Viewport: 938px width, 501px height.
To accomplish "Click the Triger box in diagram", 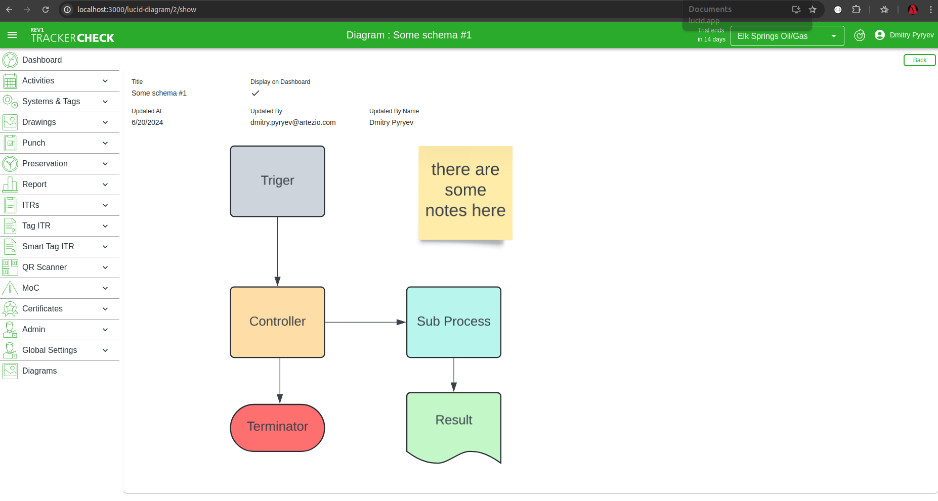I will (277, 181).
